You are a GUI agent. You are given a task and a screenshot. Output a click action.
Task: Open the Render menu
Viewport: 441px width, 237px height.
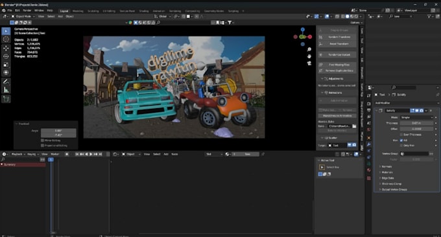(x=27, y=10)
